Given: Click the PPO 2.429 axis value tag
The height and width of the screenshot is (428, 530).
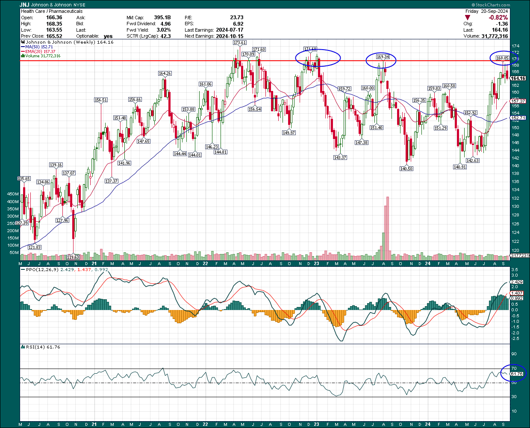Looking at the screenshot, I should click(x=517, y=282).
